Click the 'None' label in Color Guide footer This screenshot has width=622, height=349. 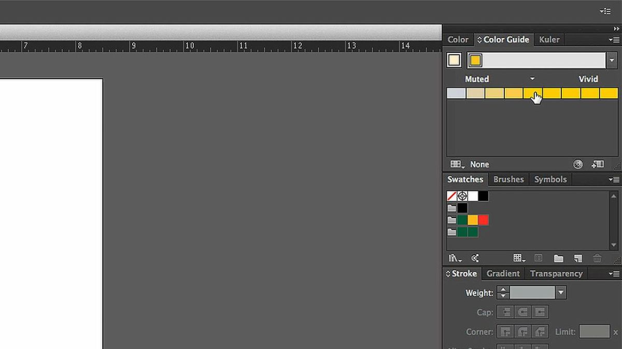pyautogui.click(x=479, y=164)
